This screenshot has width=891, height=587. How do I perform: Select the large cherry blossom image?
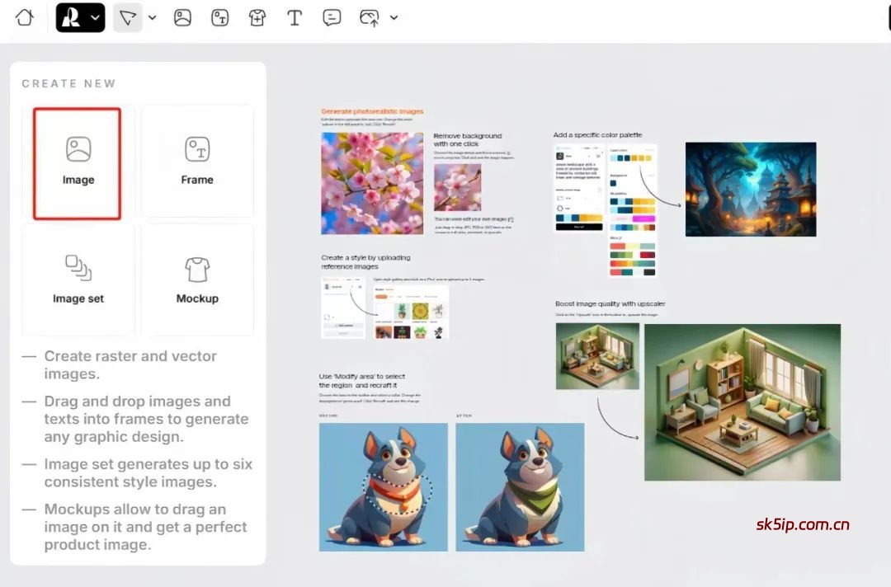coord(371,183)
